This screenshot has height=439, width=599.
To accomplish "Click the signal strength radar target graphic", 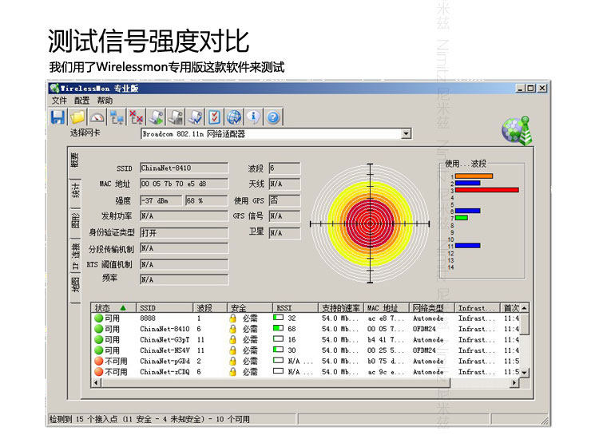I will (370, 223).
